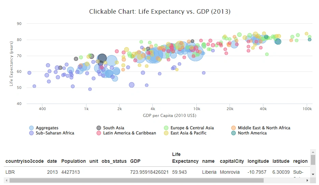Viewport: 319px width, 185px height.
Task: Click the Population column header
Action: [73, 161]
